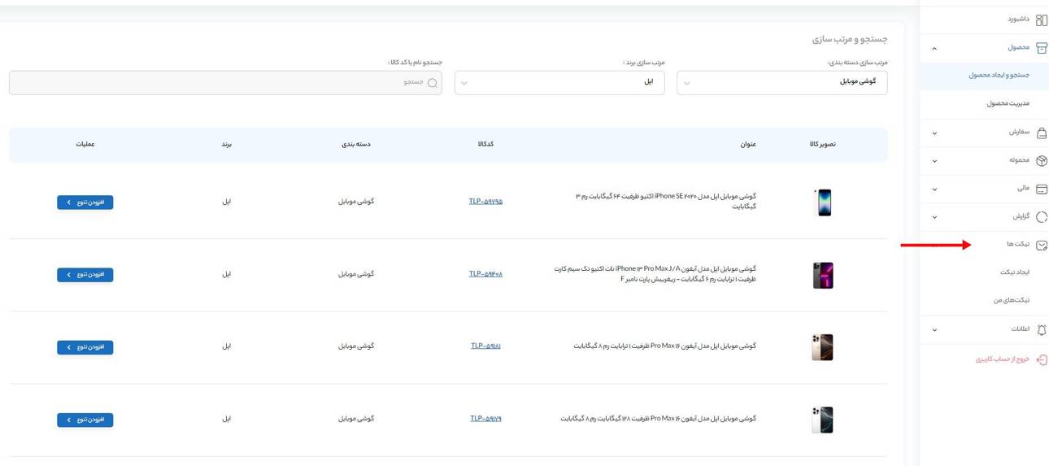Click the magnifier icon in the search field
Viewport: 1049px width, 466px height.
click(x=432, y=83)
